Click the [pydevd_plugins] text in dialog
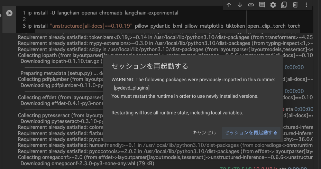Image resolution: width=321 pixels, height=169 pixels. pyautogui.click(x=131, y=88)
